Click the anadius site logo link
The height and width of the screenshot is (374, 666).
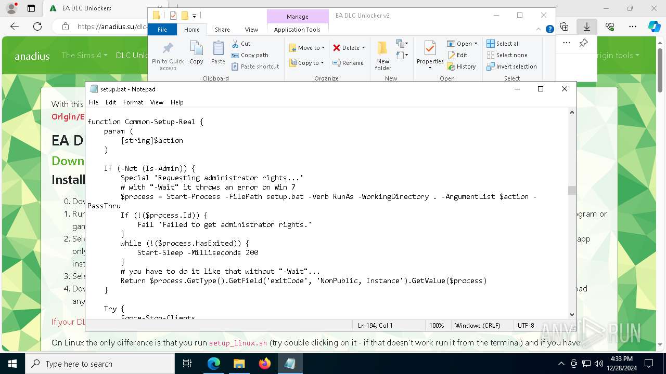(32, 56)
